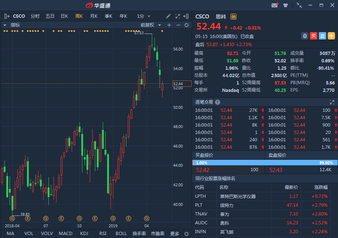Click the help icon next to 逐笔交易
This screenshot has width=338, height=238.
pyautogui.click(x=218, y=102)
